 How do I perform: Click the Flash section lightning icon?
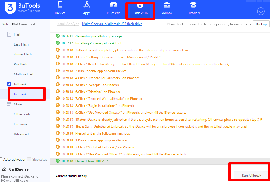pos(9,34)
